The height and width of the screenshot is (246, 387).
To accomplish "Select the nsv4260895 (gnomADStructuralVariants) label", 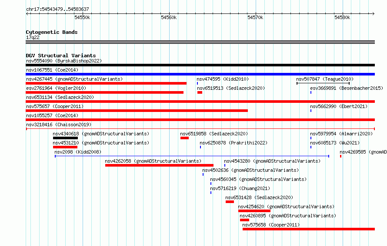I will [288, 216].
